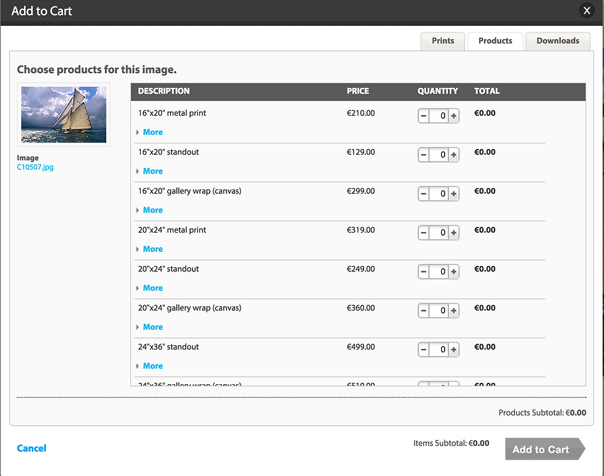Close the Add to Cart dialog
This screenshot has width=604, height=476.
tap(587, 11)
